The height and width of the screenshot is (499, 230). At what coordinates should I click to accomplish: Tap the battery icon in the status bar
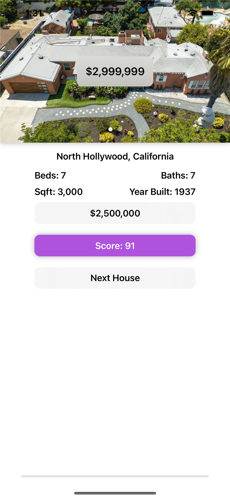208,13
